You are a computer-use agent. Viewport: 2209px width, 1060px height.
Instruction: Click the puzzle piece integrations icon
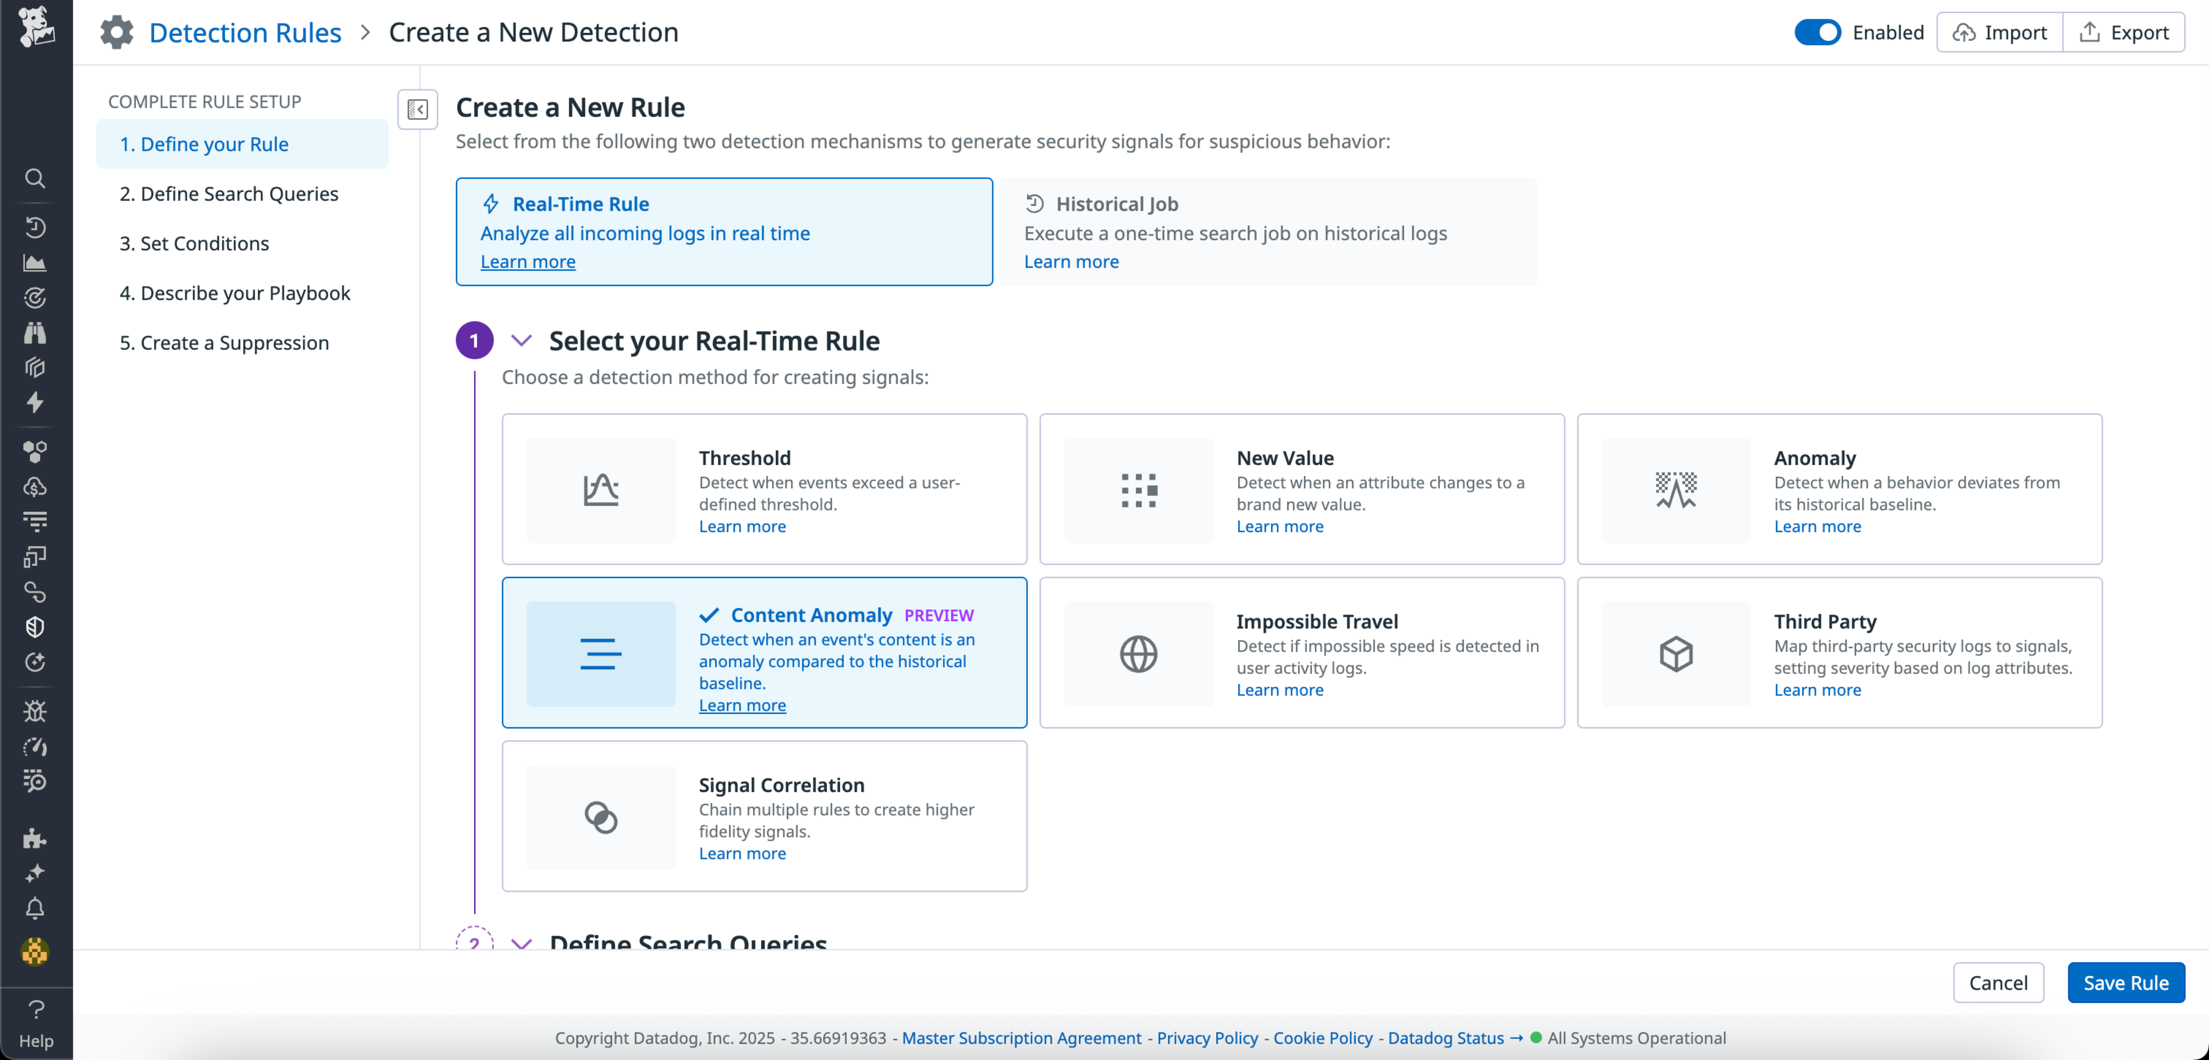point(35,838)
